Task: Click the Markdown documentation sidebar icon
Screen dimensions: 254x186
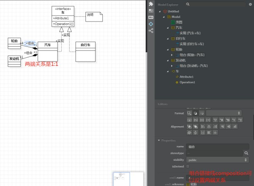Action: [151, 17]
